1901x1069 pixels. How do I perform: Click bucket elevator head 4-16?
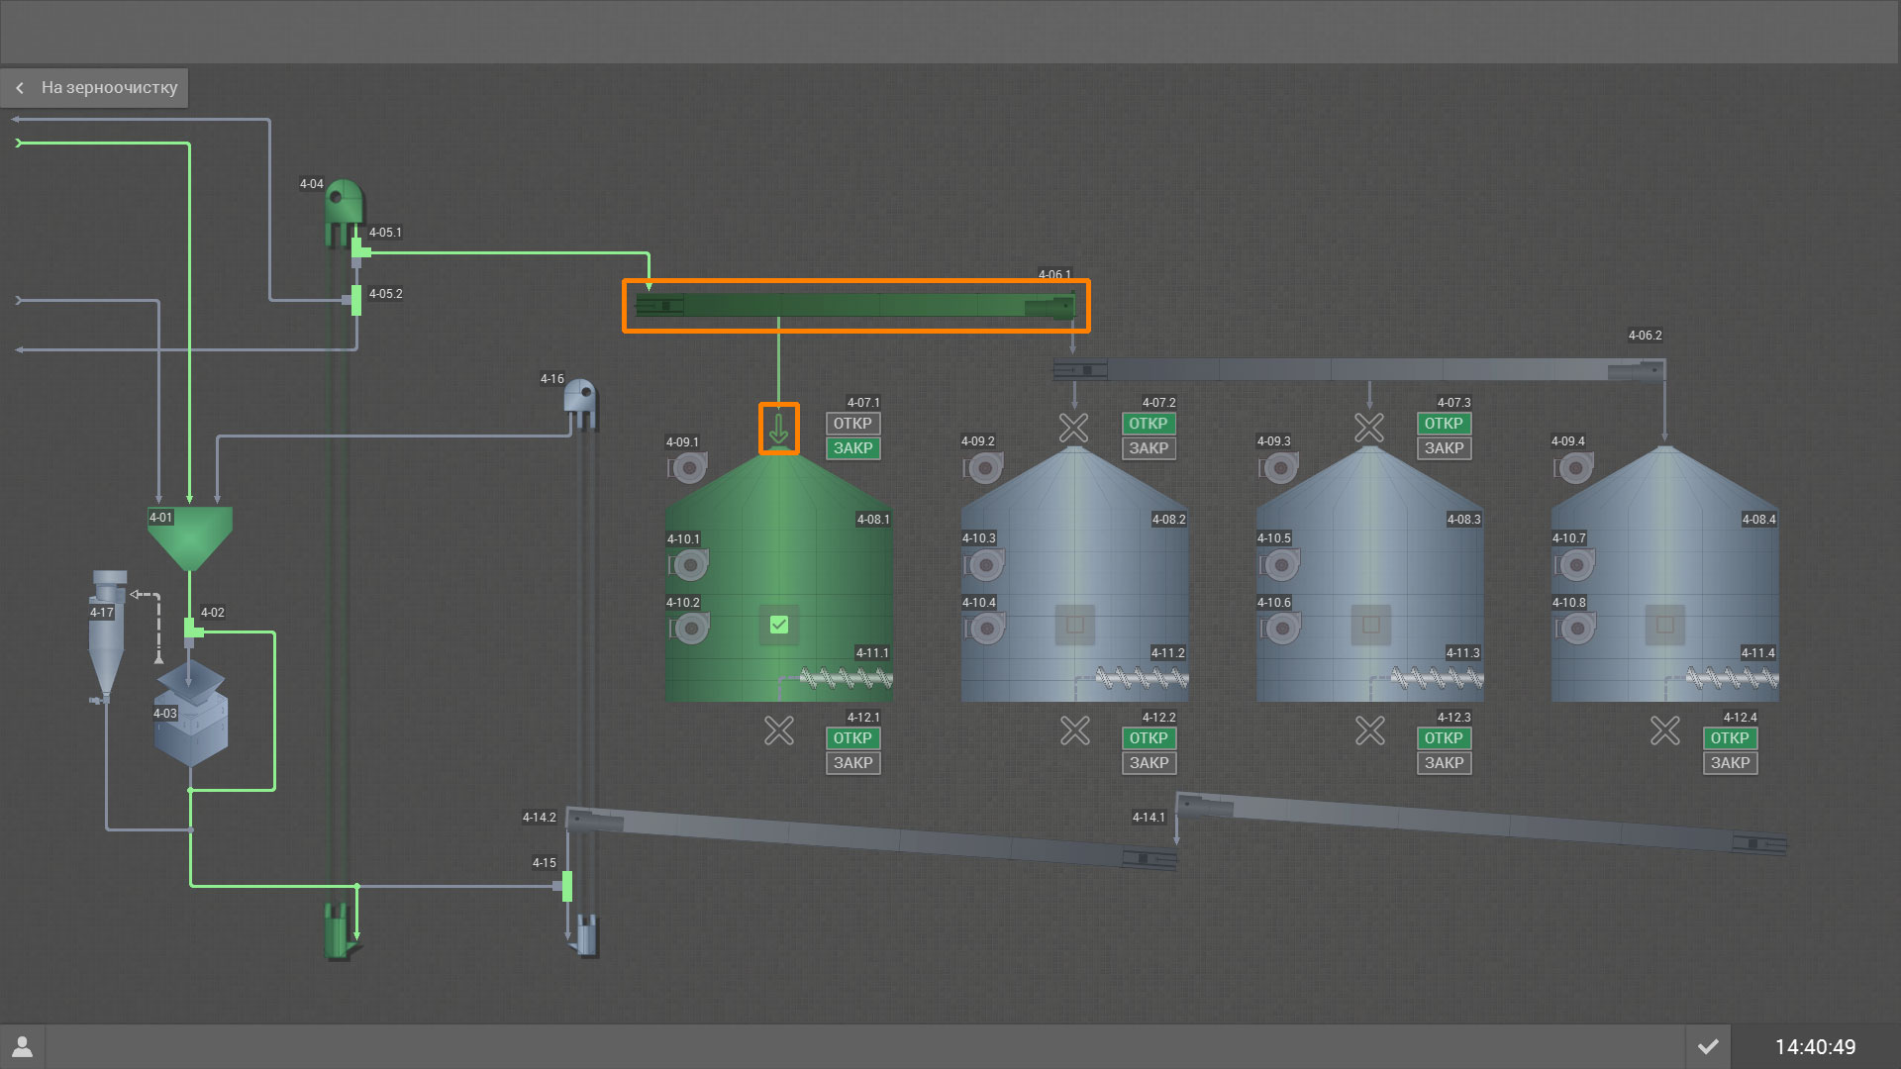click(580, 398)
